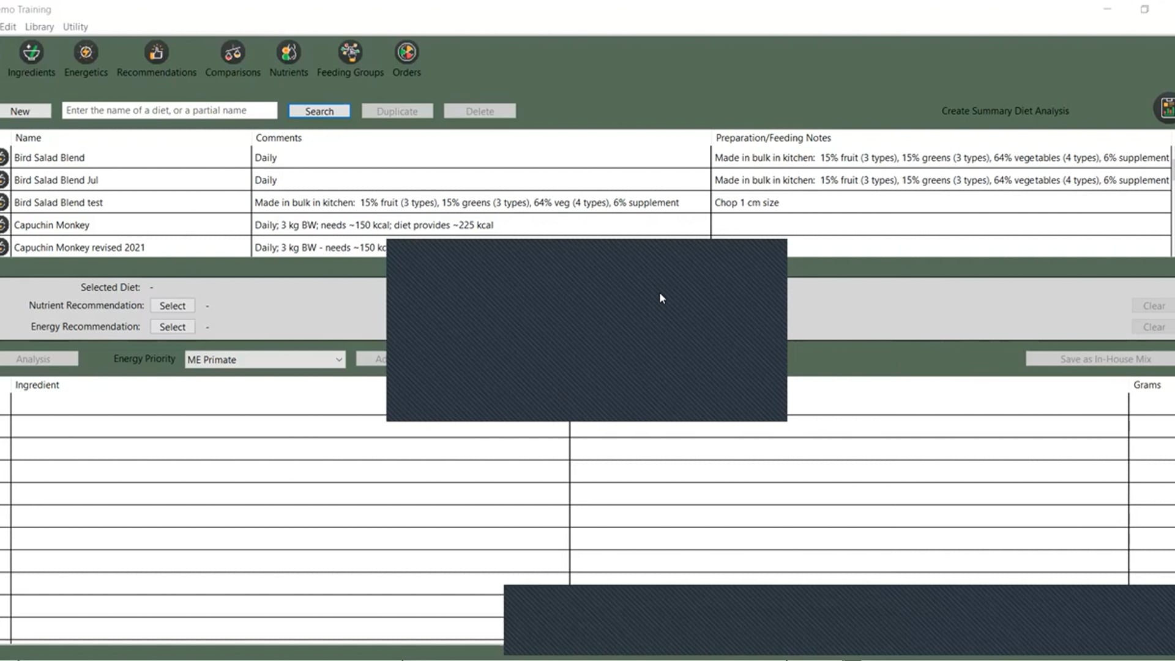Select the Bird Salad Blend Jul diet name

pos(56,180)
